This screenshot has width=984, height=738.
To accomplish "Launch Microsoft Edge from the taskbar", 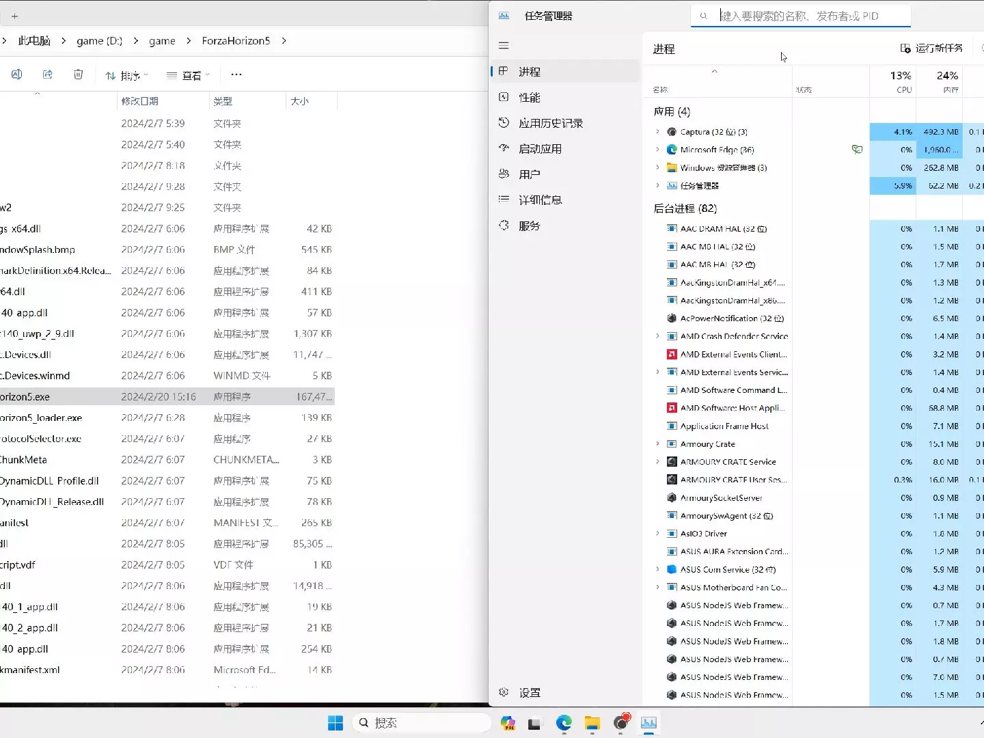I will pyautogui.click(x=564, y=723).
